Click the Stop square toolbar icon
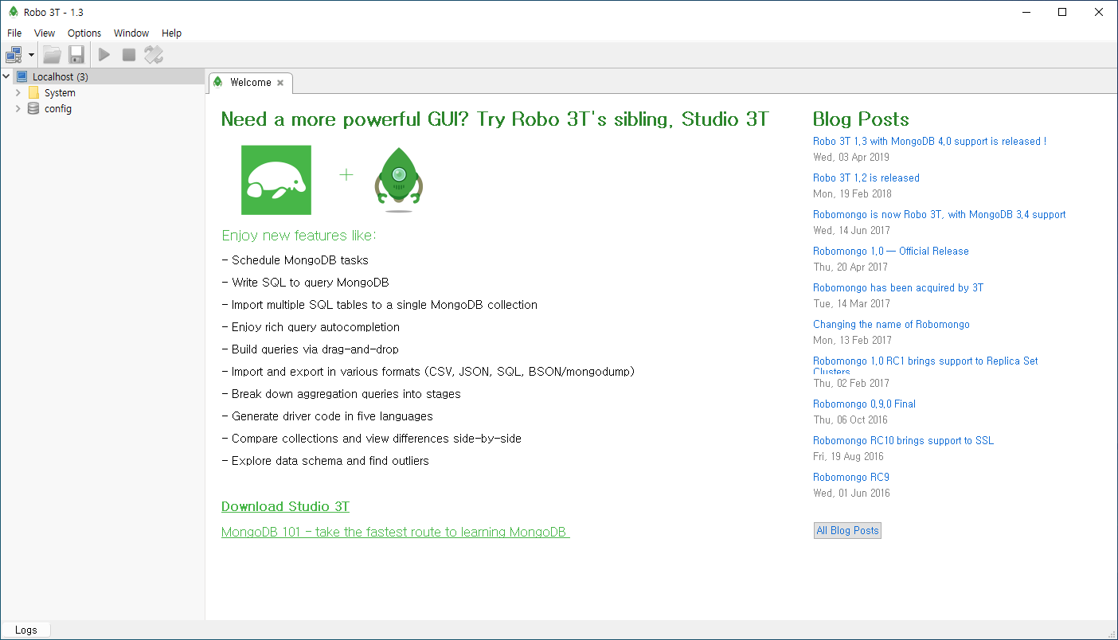Viewport: 1118px width, 640px height. click(x=129, y=55)
